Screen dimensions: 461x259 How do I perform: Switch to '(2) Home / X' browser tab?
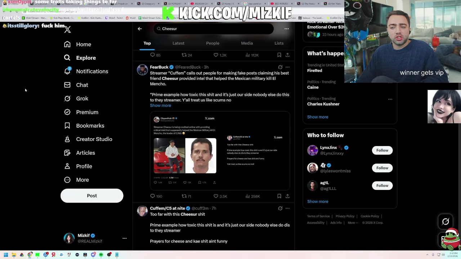coord(228,4)
